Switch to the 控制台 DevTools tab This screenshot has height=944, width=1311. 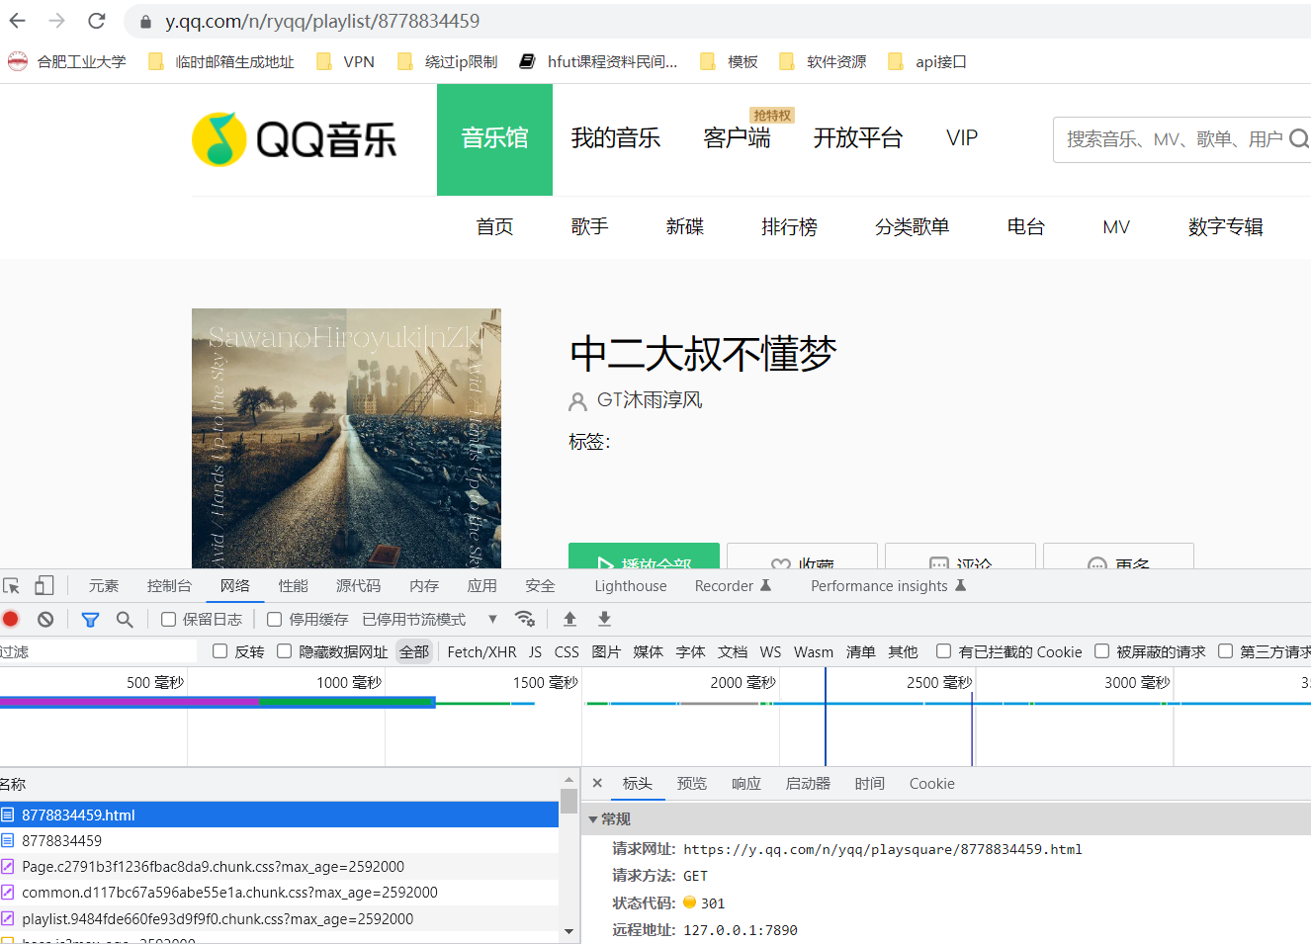(169, 586)
